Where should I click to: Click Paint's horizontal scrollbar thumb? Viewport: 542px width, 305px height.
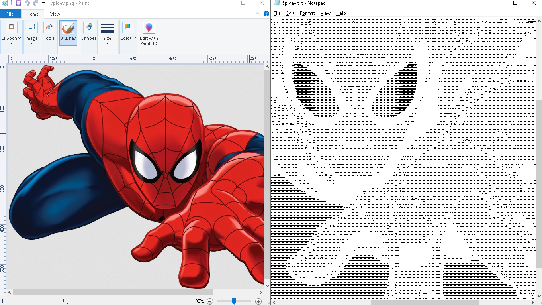pos(113,293)
